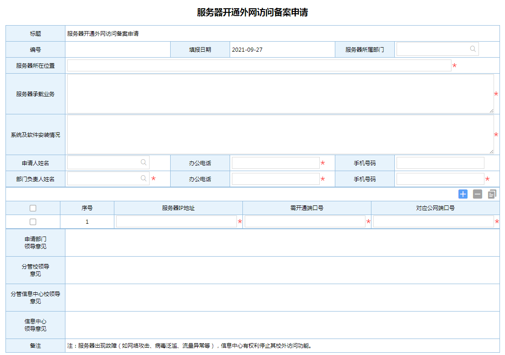Screen dimensions: 505x355
Task: Click the blue plus add-row icon
Action: [x=463, y=194]
